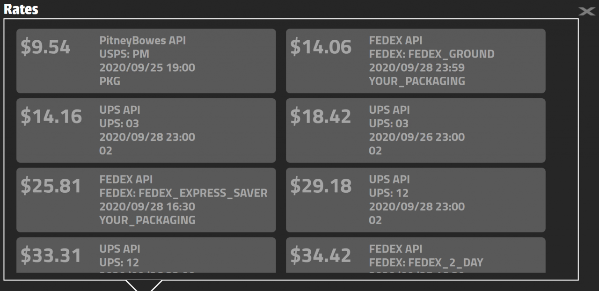Select the $18.42 UPS rate card
The image size is (599, 291).
coord(416,131)
